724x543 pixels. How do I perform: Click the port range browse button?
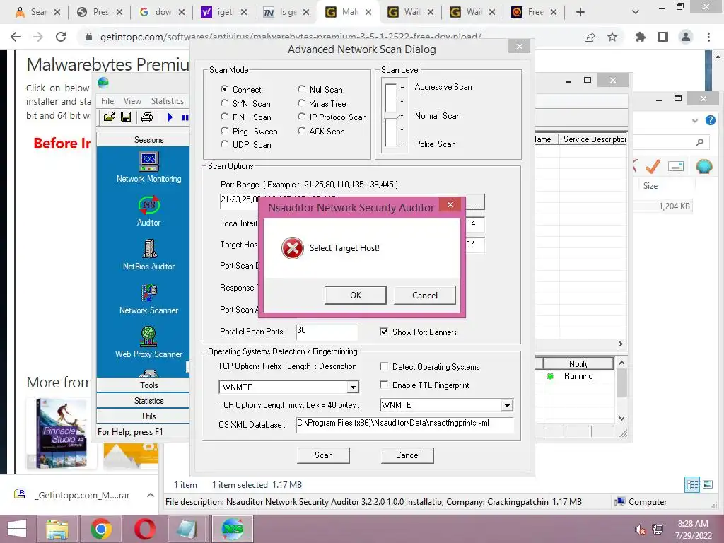(x=473, y=202)
